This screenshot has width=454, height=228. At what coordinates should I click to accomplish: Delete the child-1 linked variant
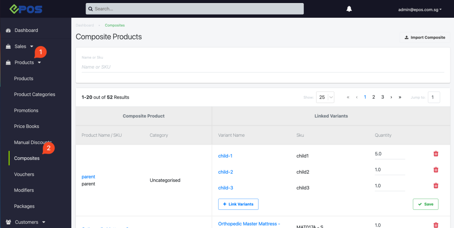pyautogui.click(x=436, y=154)
